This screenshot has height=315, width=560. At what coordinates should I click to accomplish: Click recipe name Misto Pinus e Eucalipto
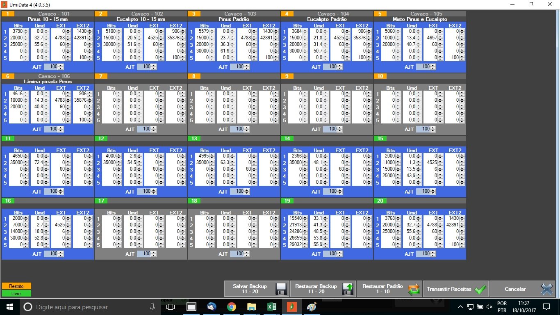coord(420,19)
